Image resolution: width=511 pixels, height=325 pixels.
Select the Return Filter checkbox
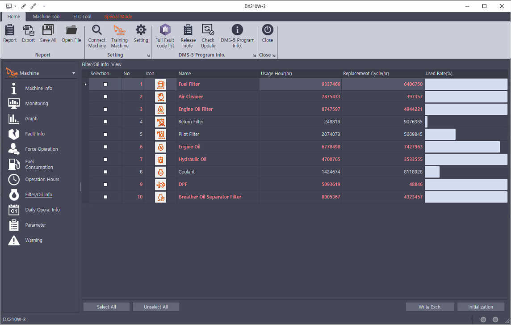[105, 122]
